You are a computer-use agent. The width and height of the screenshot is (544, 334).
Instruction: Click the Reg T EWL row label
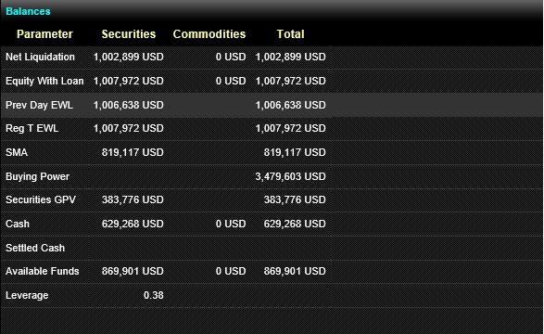pos(32,128)
